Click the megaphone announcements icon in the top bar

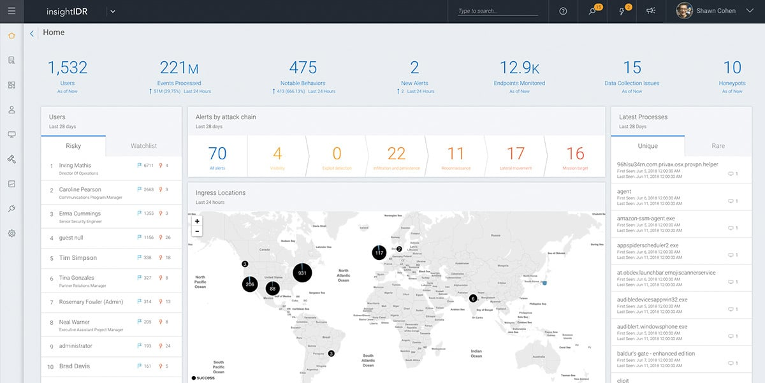coord(650,11)
